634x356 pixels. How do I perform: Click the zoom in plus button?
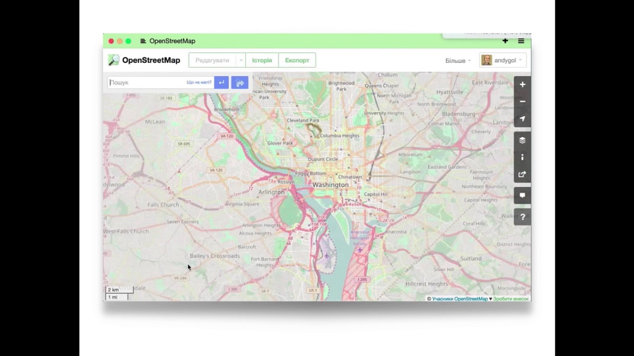(522, 85)
